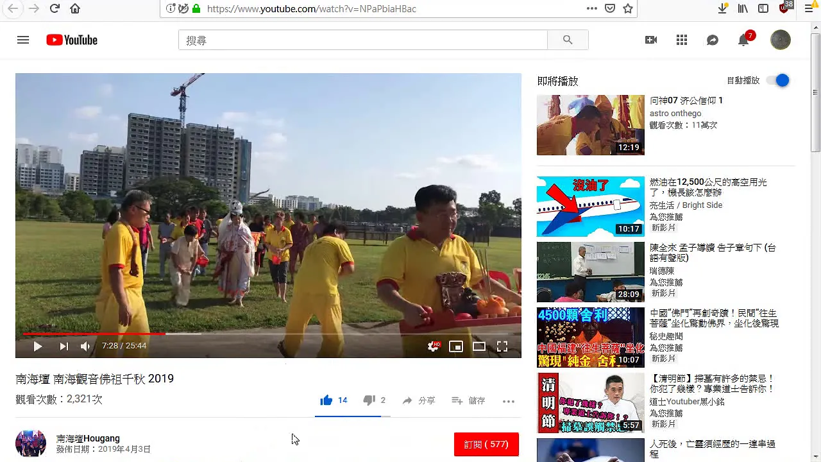Open the 陳金來 孟子導讀 video title

coord(713,253)
